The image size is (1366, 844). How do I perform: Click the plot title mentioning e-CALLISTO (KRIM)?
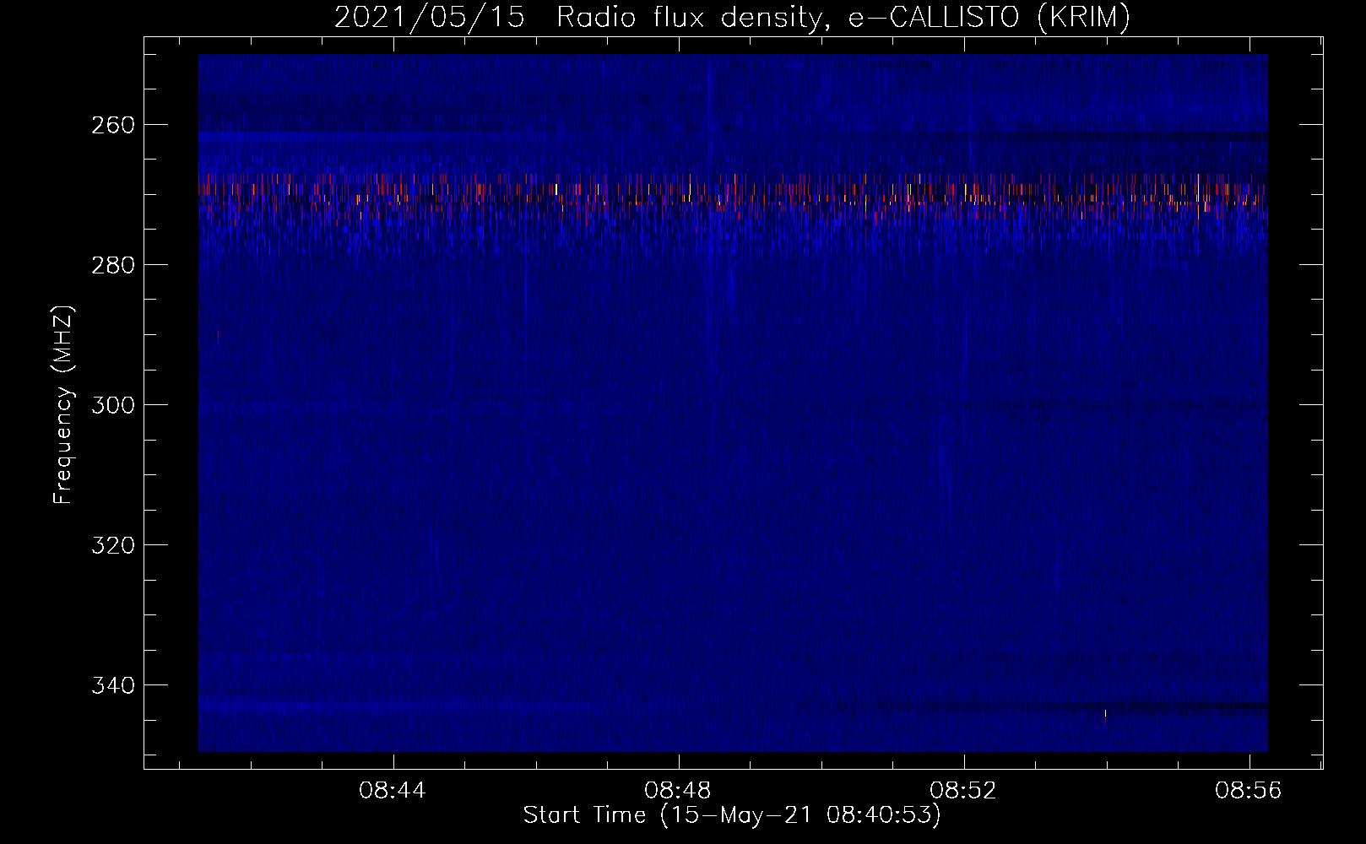click(x=731, y=18)
